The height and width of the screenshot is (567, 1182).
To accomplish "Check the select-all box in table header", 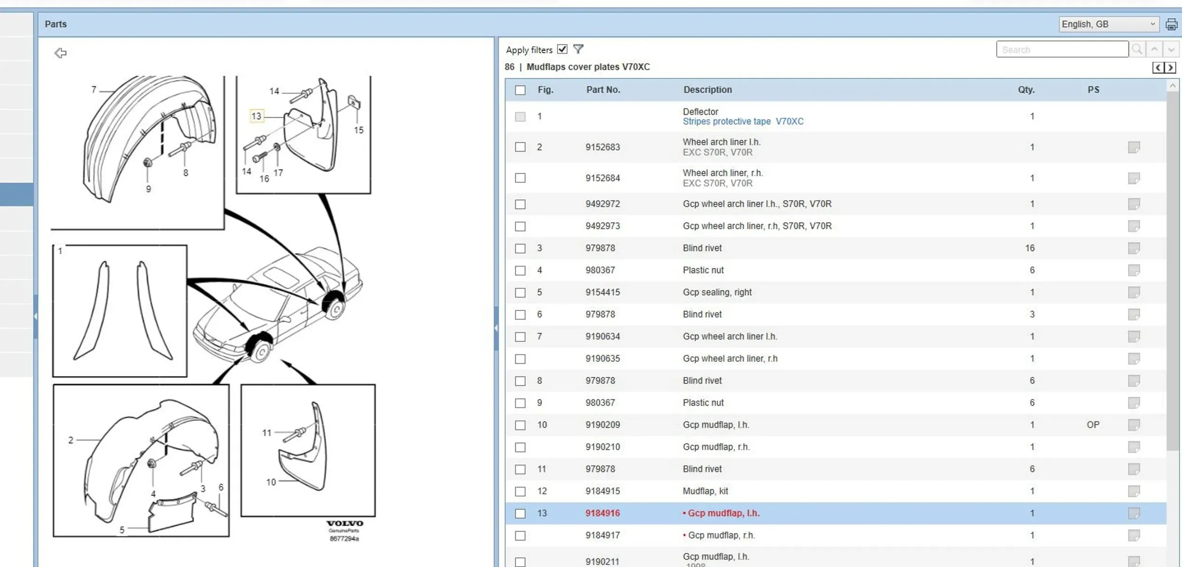I will pos(520,90).
